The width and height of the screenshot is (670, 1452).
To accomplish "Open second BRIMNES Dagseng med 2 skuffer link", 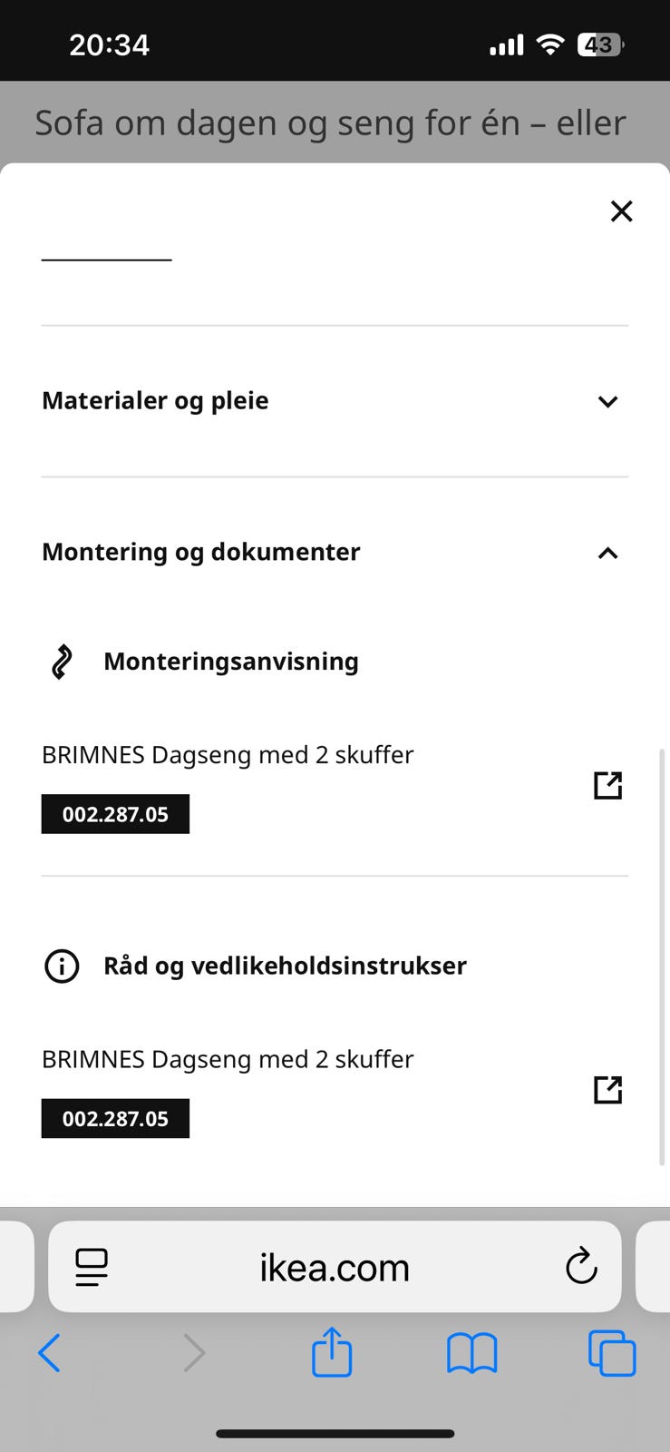I will [x=228, y=1059].
